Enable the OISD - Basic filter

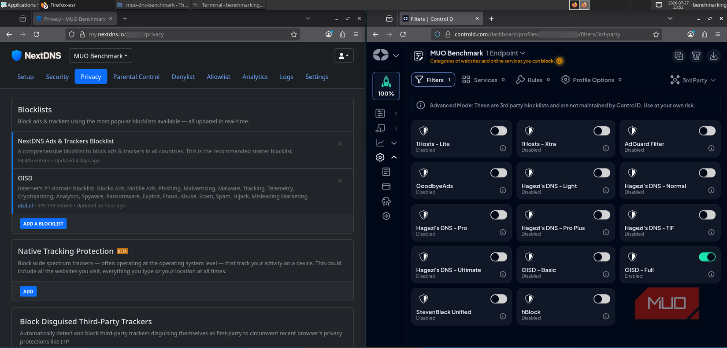tap(602, 257)
